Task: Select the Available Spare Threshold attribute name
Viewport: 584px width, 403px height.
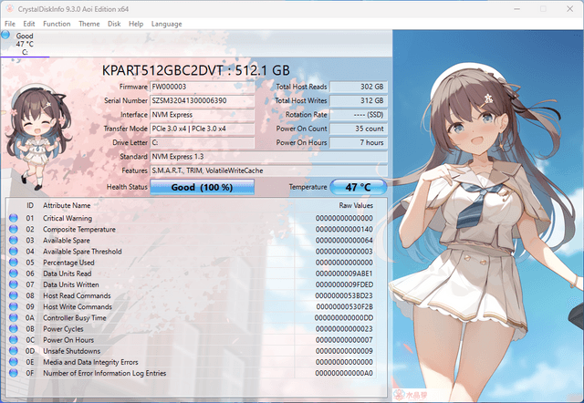Action: tap(82, 252)
